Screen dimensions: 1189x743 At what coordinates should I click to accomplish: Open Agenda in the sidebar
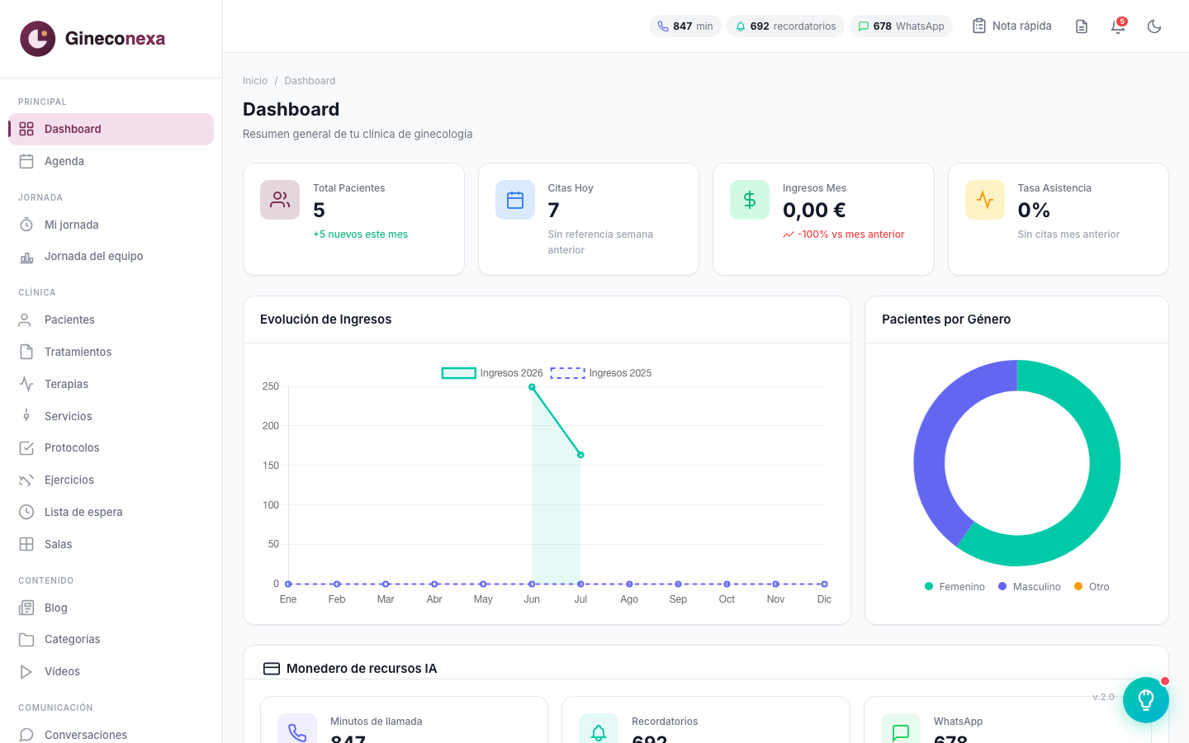[x=111, y=161]
